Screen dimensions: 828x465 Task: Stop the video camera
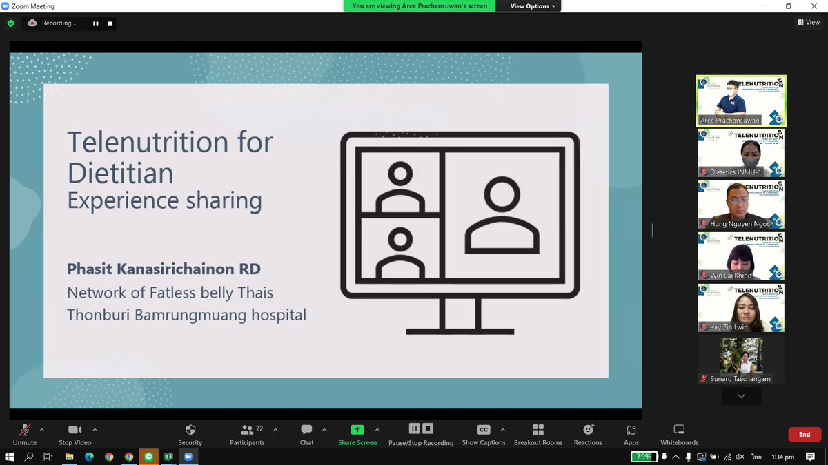[75, 433]
